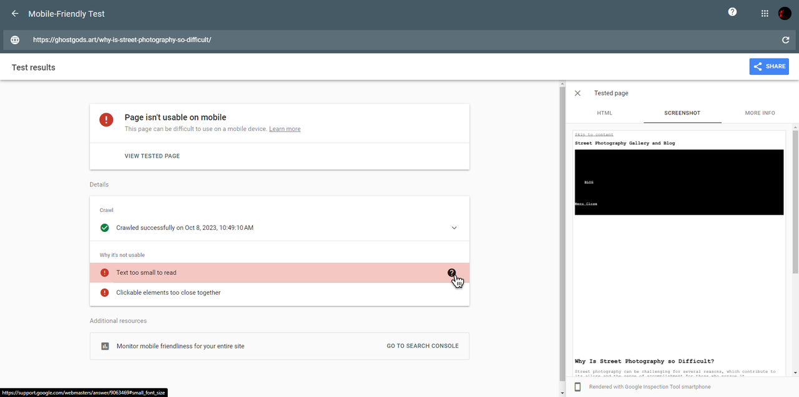Click Menu Close link in screenshot preview

(x=586, y=204)
